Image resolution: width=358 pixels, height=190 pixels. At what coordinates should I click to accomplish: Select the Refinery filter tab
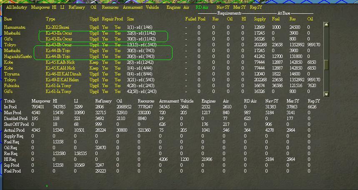coord(77,7)
